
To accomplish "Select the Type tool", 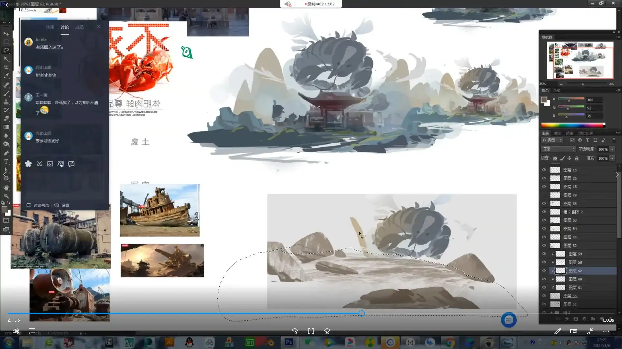I will click(x=6, y=162).
